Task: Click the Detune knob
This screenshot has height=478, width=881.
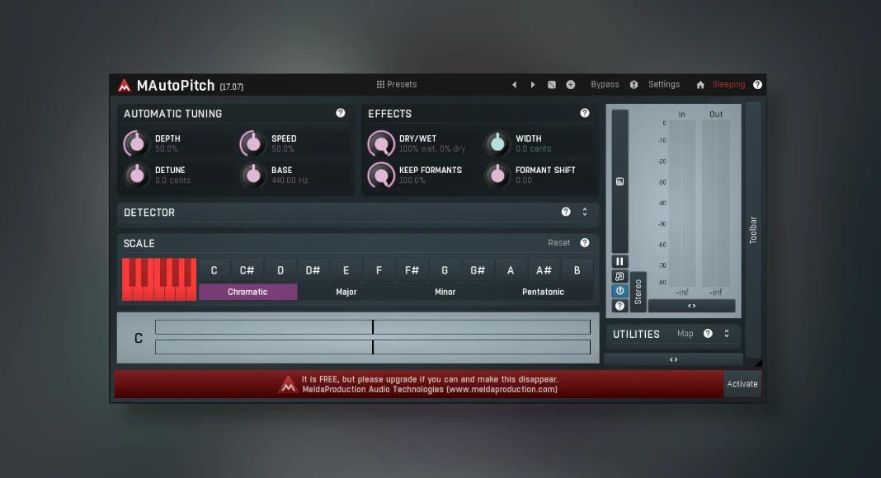Action: [137, 175]
